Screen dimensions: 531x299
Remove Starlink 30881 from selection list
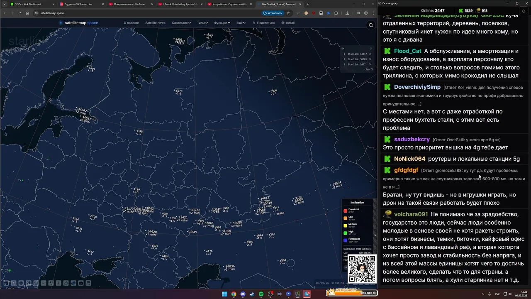[370, 59]
